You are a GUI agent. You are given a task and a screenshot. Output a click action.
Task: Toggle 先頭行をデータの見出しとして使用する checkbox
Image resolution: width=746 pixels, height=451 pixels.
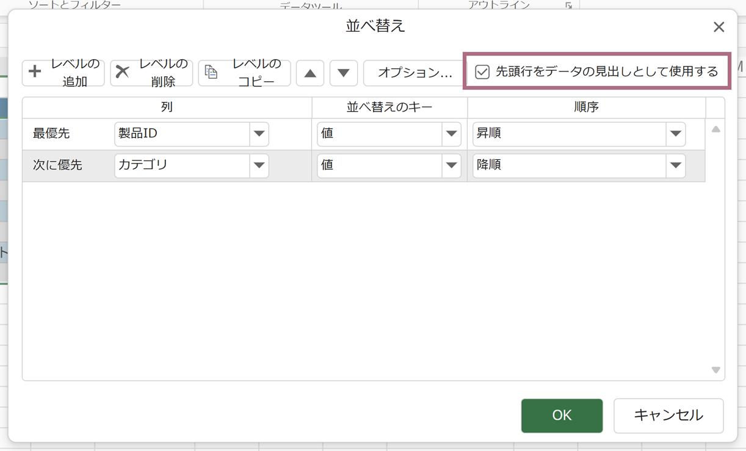tap(482, 72)
